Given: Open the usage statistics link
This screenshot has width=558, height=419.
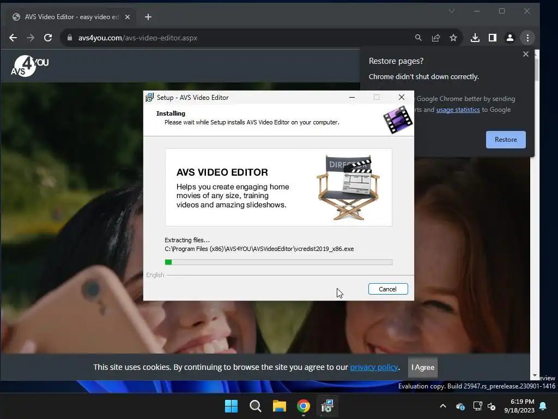Looking at the screenshot, I should [x=458, y=110].
